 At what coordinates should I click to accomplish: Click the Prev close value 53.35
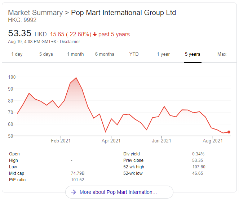tap(198, 160)
